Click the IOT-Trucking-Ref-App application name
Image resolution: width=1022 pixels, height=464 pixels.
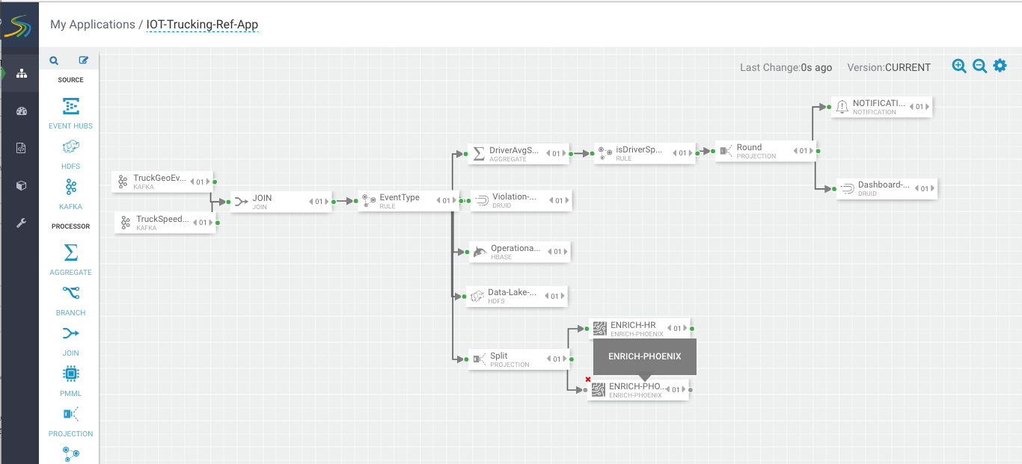[x=202, y=25]
